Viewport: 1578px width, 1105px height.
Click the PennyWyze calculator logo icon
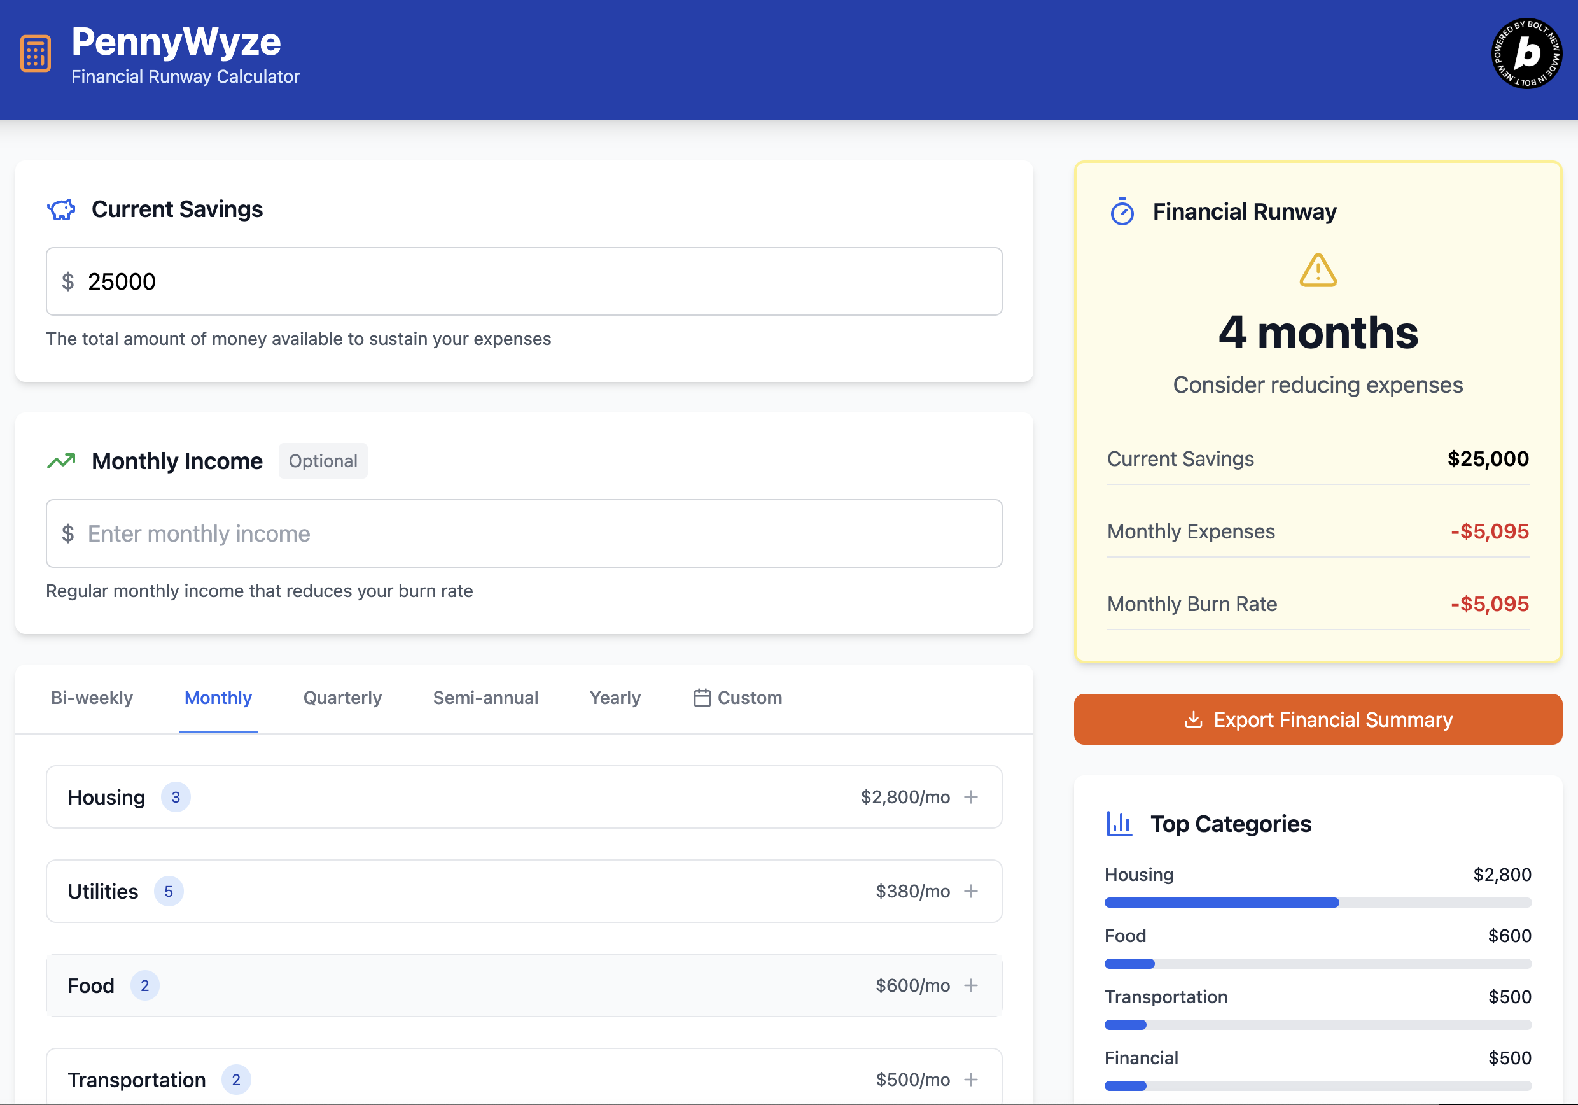(36, 53)
